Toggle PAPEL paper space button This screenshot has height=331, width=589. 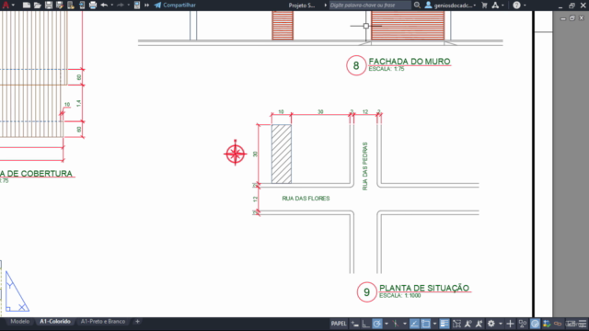339,324
